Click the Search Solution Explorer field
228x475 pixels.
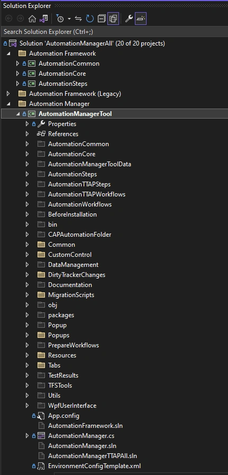114,32
